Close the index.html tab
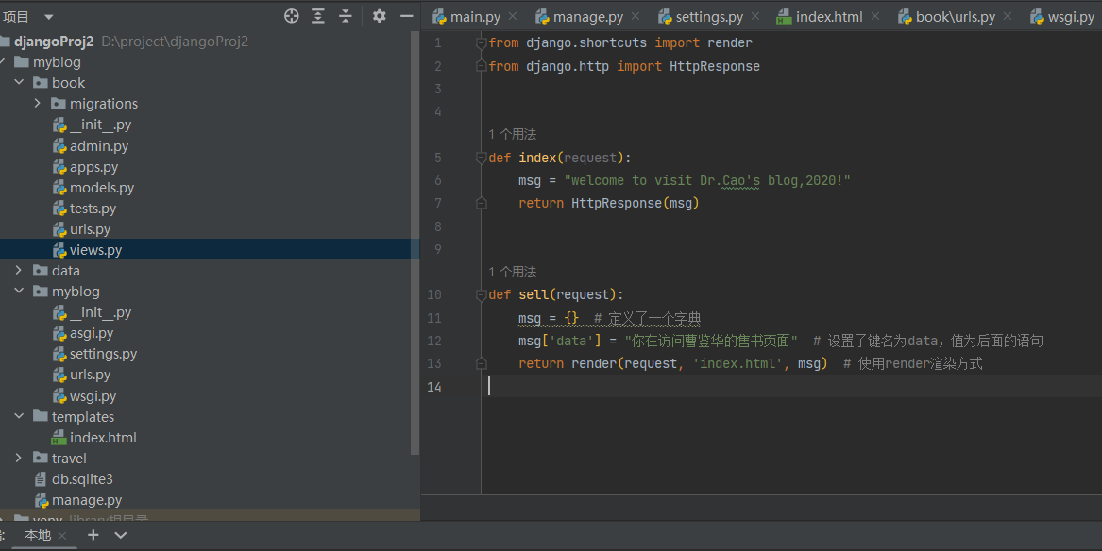 click(x=875, y=16)
